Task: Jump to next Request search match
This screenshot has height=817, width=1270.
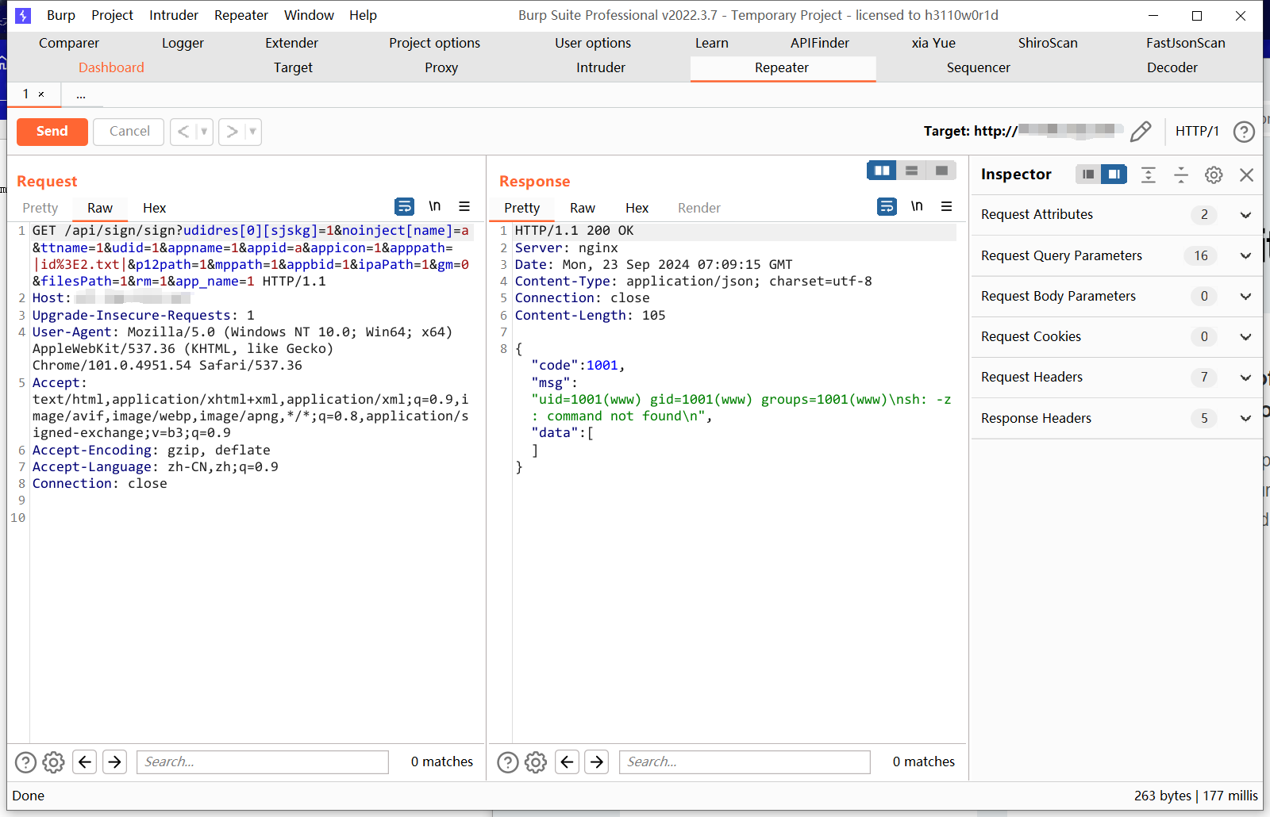Action: click(115, 762)
